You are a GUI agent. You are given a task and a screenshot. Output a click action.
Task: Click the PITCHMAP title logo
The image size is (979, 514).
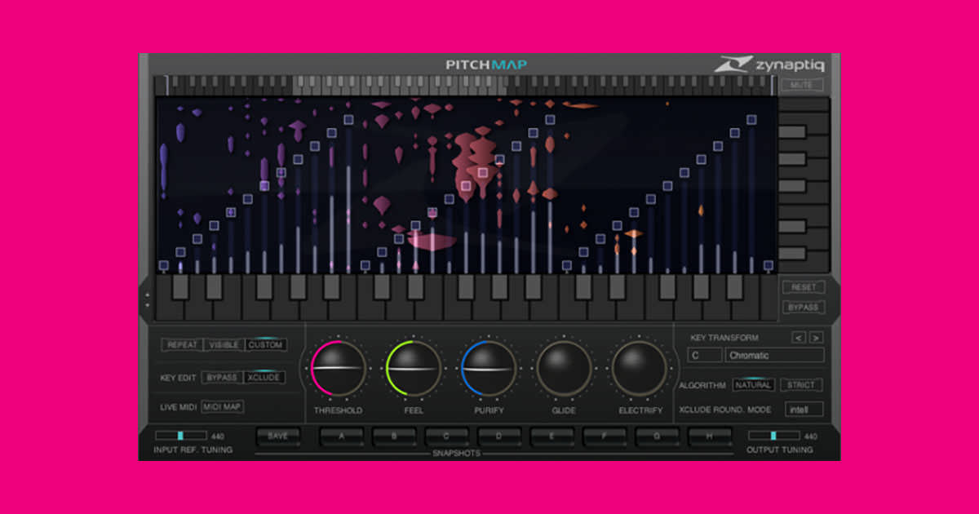(x=486, y=64)
